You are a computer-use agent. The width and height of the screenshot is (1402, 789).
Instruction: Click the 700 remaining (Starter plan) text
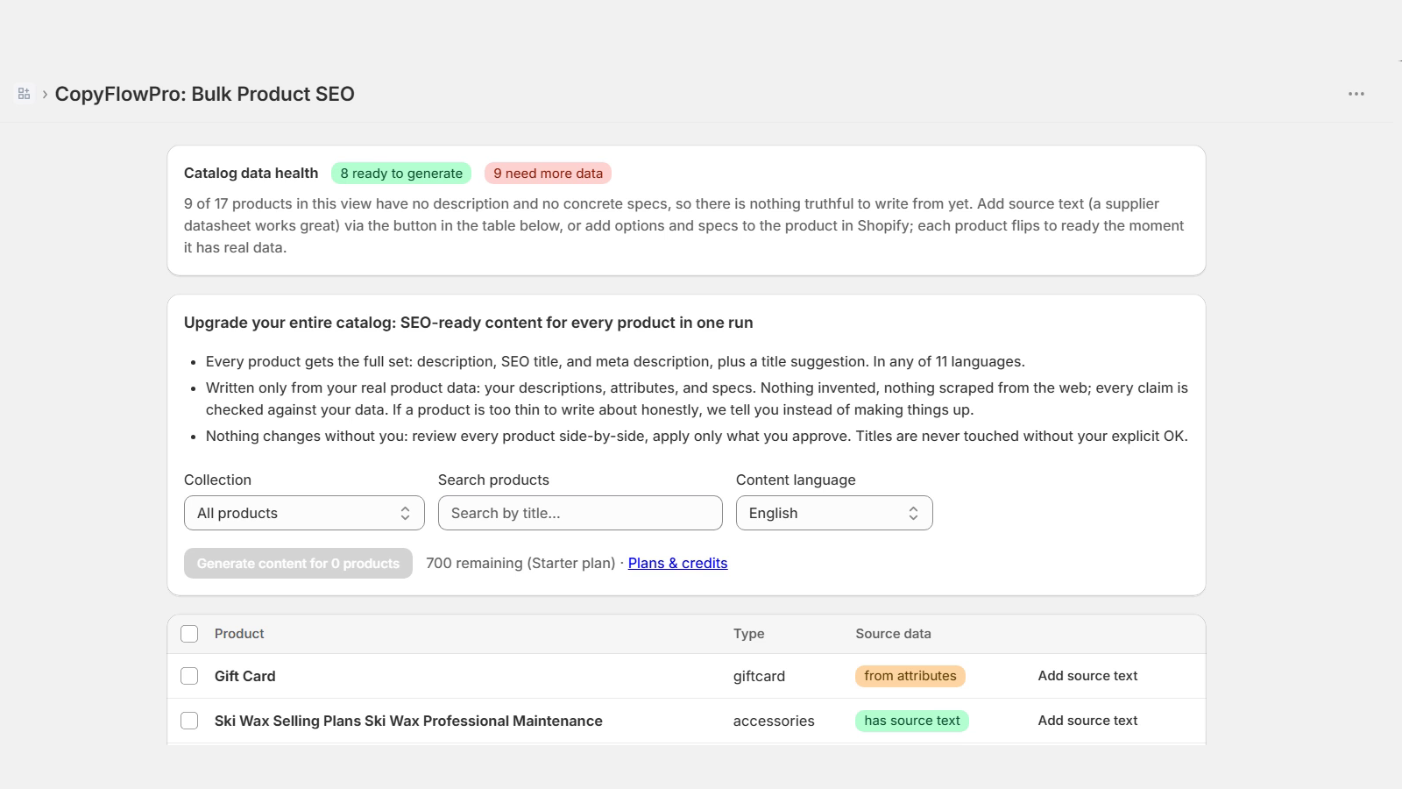pyautogui.click(x=520, y=563)
